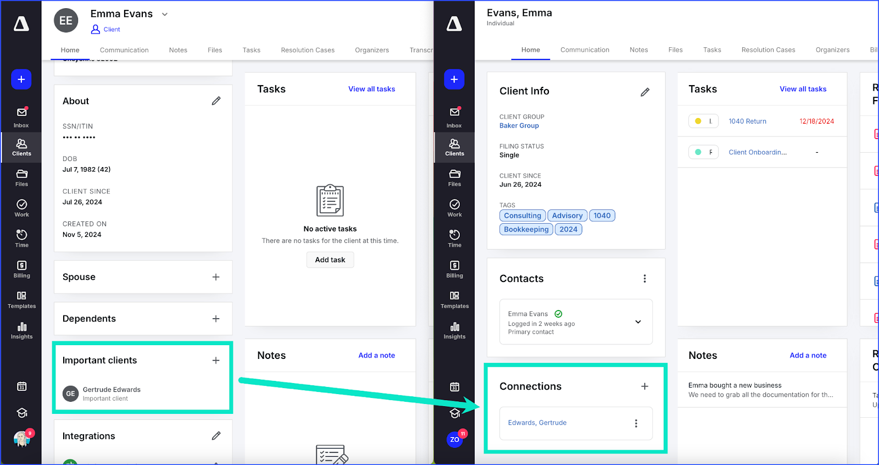Image resolution: width=879 pixels, height=465 pixels.
Task: Open dropdown next to Emma Evans name
Action: [x=165, y=14]
